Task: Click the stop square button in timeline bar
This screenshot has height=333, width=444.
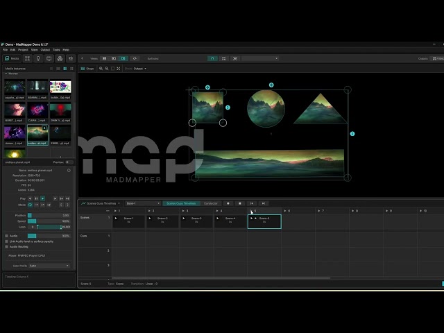Action: pos(240,203)
